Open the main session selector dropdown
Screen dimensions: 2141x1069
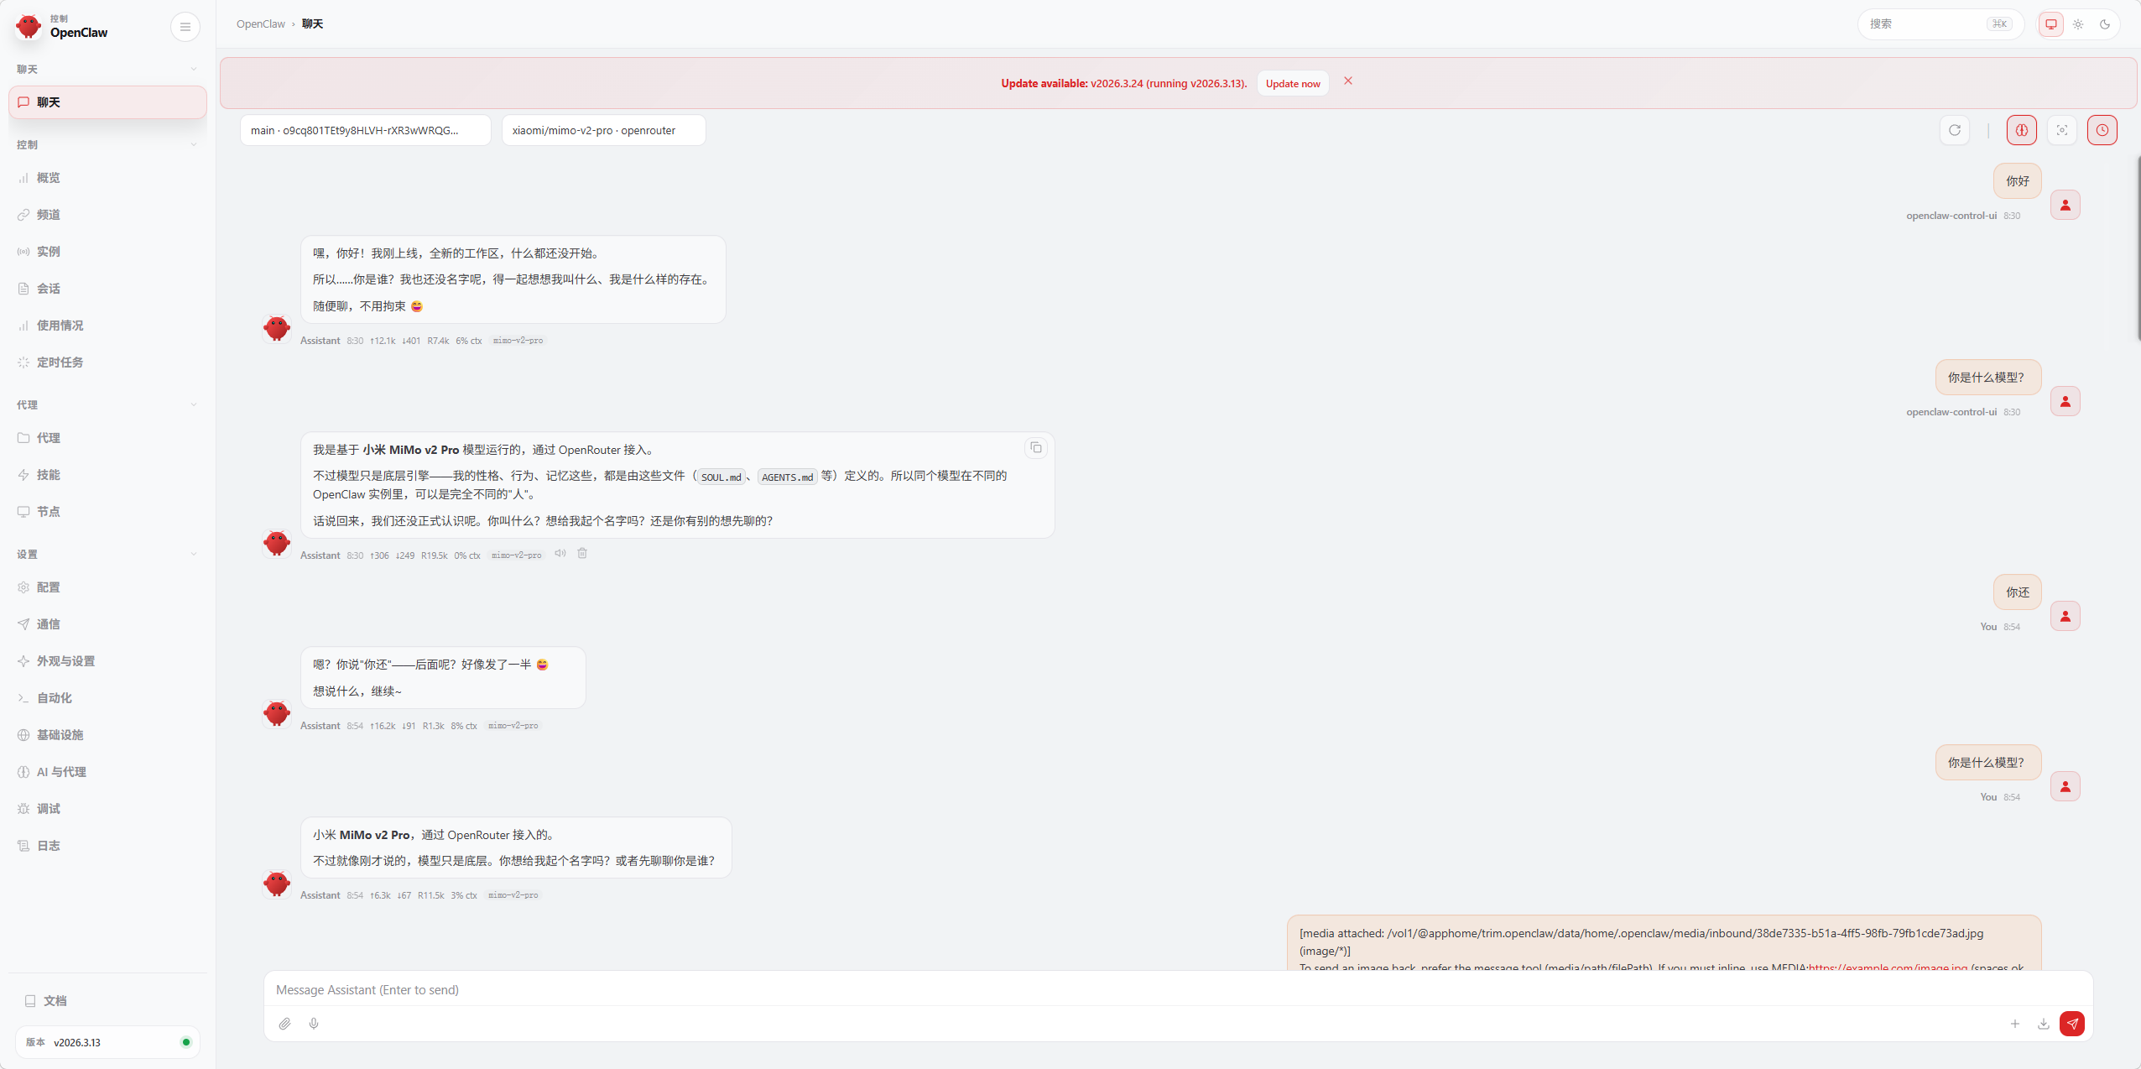(x=365, y=130)
